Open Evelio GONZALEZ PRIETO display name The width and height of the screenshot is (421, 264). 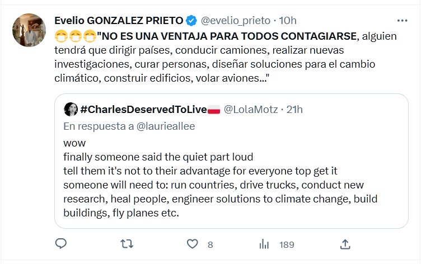click(119, 21)
